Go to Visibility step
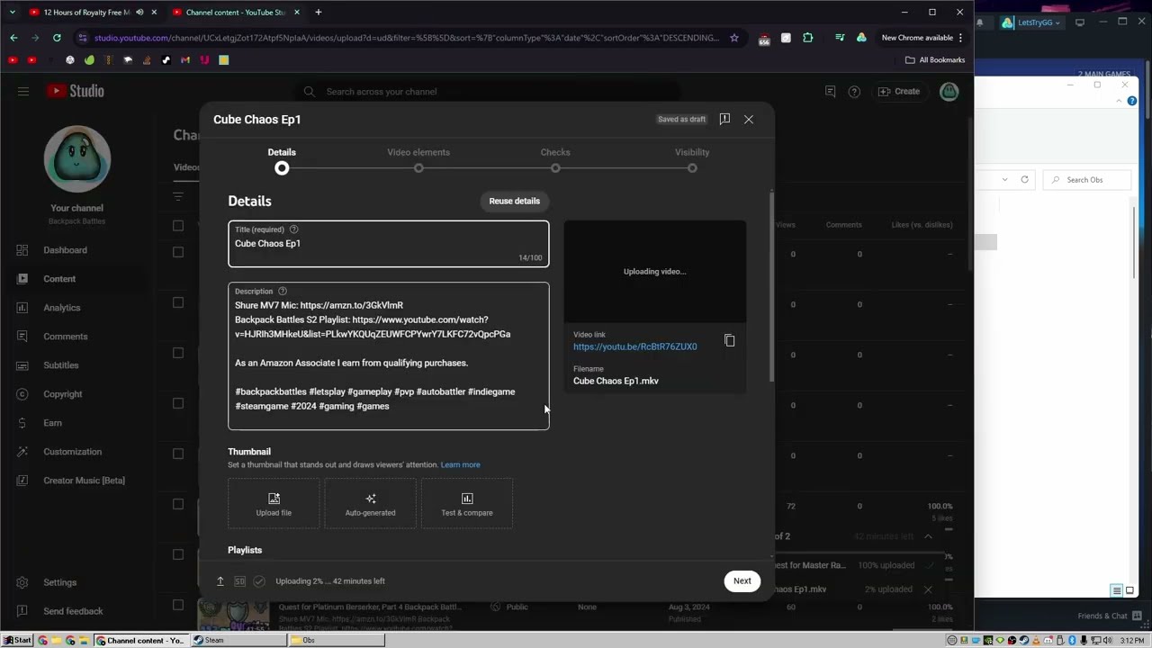Screen dimensions: 1152x648 pyautogui.click(x=692, y=160)
